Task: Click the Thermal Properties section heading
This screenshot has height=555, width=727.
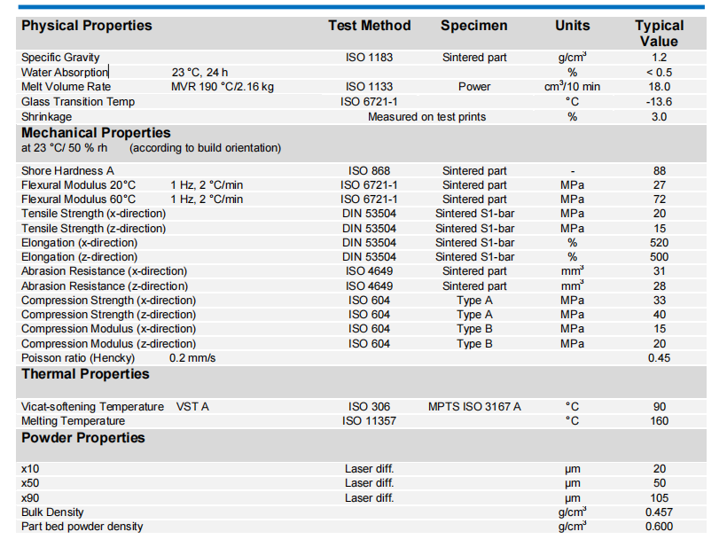Action: click(85, 374)
